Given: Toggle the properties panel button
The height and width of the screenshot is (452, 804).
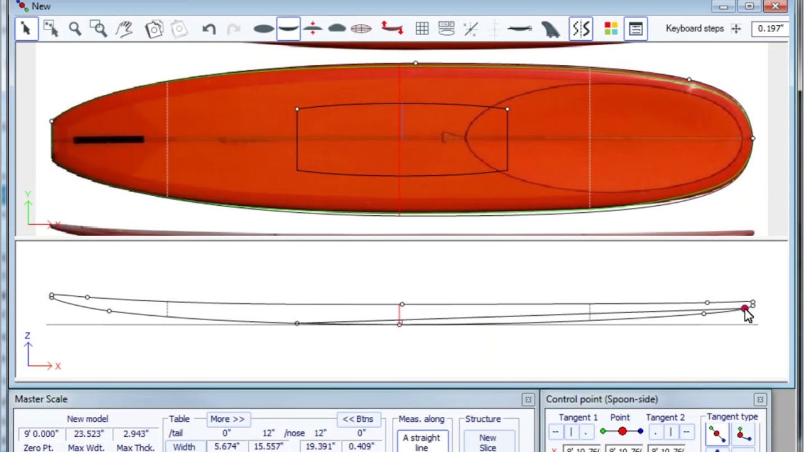Looking at the screenshot, I should coord(636,29).
